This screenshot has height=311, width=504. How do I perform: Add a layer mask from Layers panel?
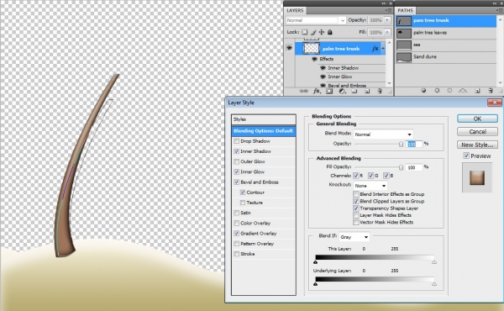(329, 91)
